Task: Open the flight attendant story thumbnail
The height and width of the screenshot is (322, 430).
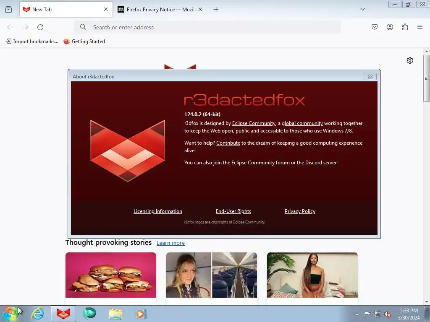Action: pos(212,275)
